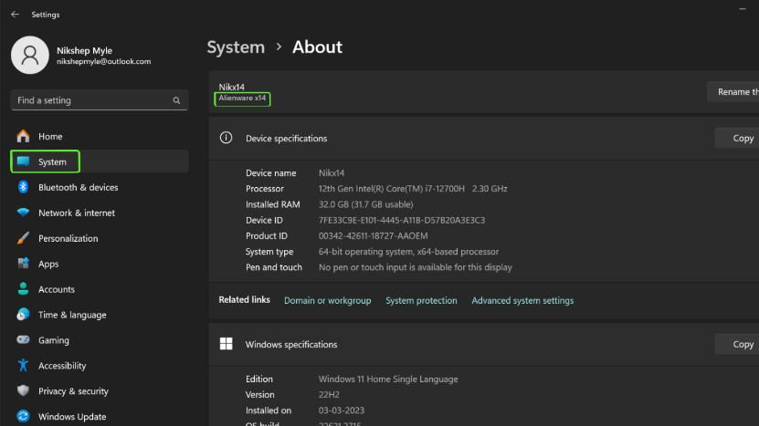The height and width of the screenshot is (426, 759).
Task: Click the Find a setting search box
Action: 91,100
